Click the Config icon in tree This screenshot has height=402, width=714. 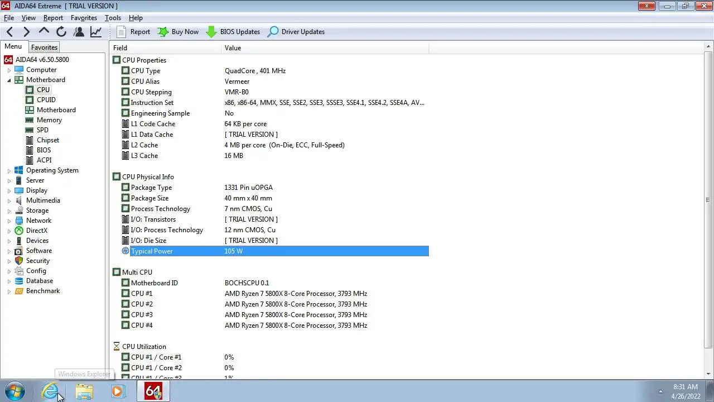(x=19, y=271)
